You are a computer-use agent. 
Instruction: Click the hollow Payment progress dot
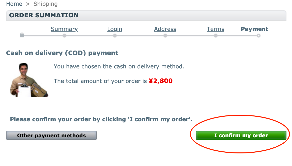point(258,36)
